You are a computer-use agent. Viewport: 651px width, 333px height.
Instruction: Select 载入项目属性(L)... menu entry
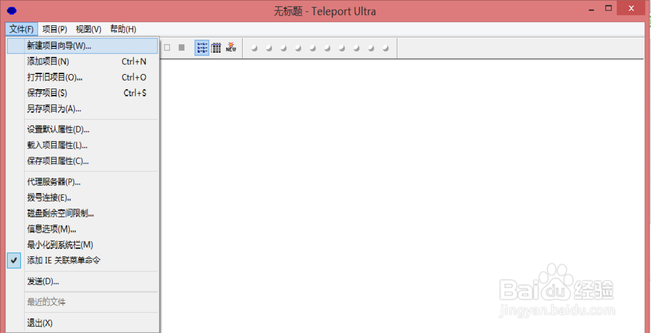pyautogui.click(x=83, y=145)
